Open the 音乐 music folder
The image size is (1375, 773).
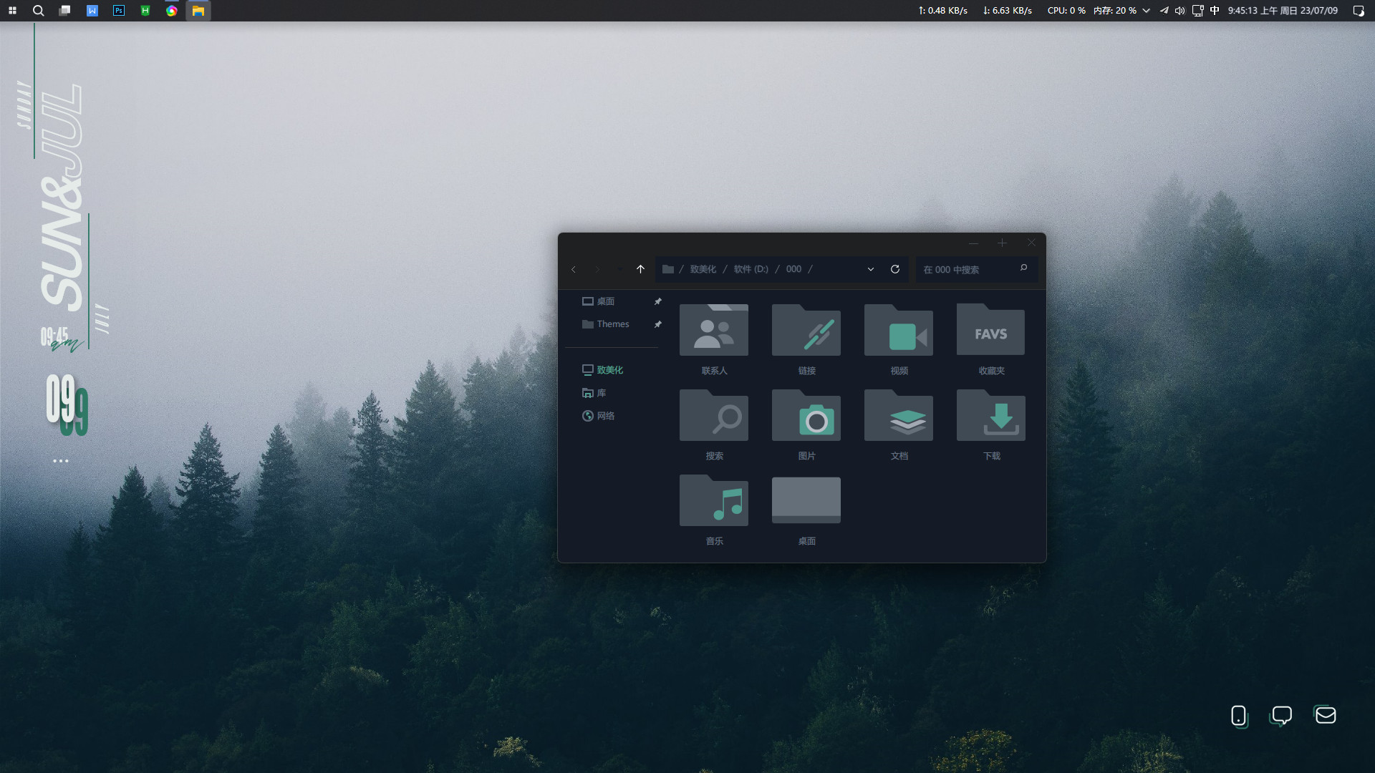point(714,501)
